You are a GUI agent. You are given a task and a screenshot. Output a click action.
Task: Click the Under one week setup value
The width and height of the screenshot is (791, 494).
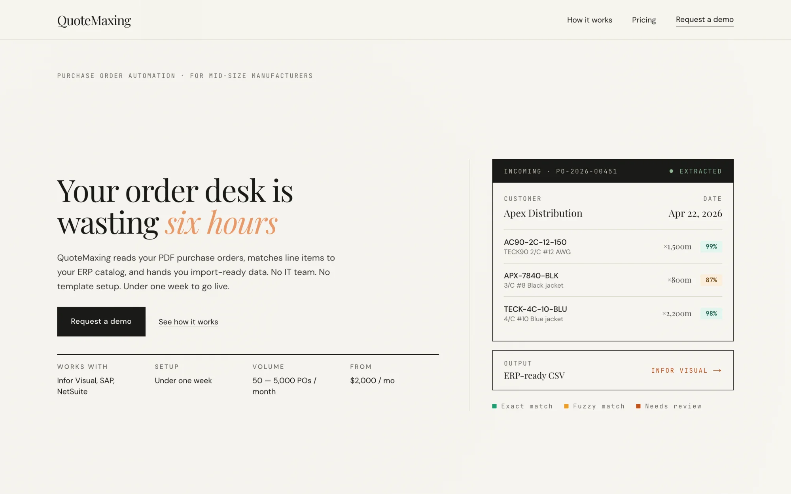pos(183,381)
